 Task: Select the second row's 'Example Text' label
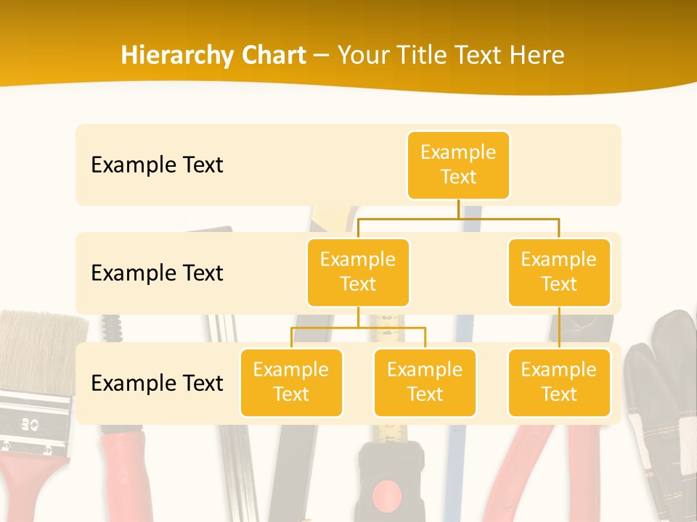[x=157, y=273]
